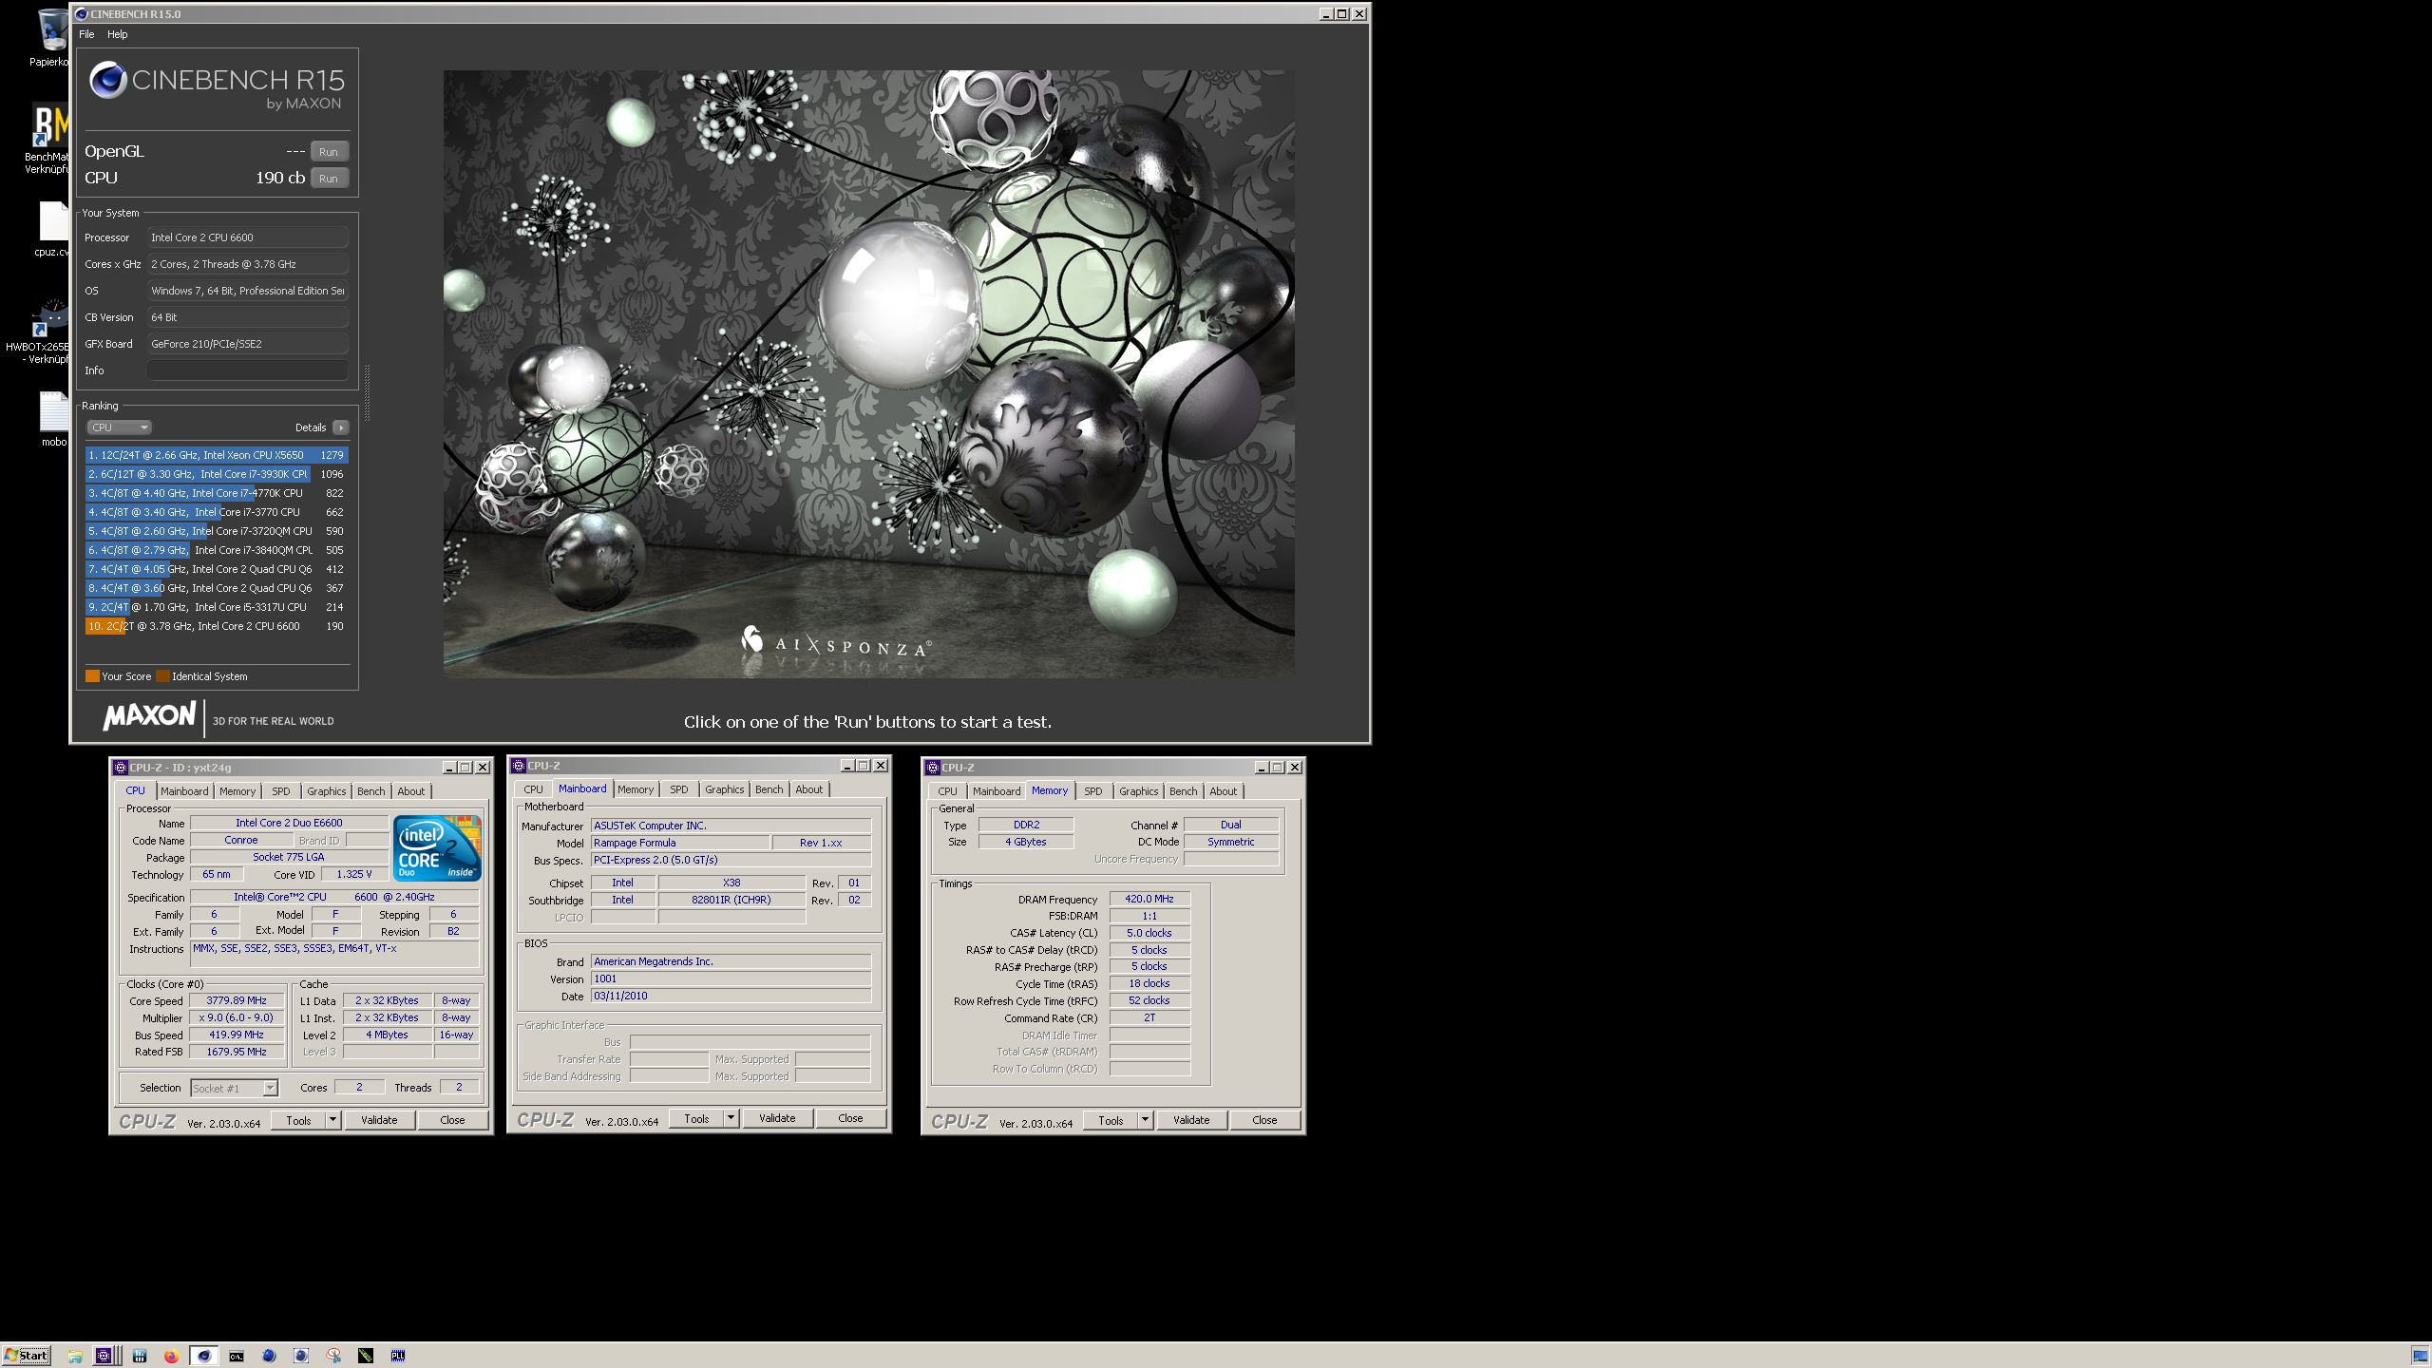Screen dimensions: 2432x1368
Task: Open Graphics tab in middle CPU-Z window
Action: [725, 789]
